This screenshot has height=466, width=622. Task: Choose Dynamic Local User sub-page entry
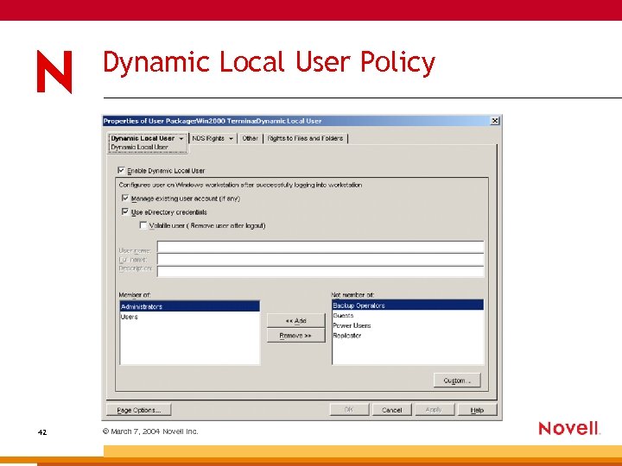click(x=140, y=148)
